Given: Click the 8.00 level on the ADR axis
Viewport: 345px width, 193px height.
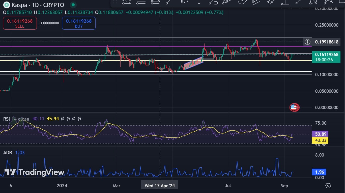Looking at the screenshot, I should tap(320, 155).
